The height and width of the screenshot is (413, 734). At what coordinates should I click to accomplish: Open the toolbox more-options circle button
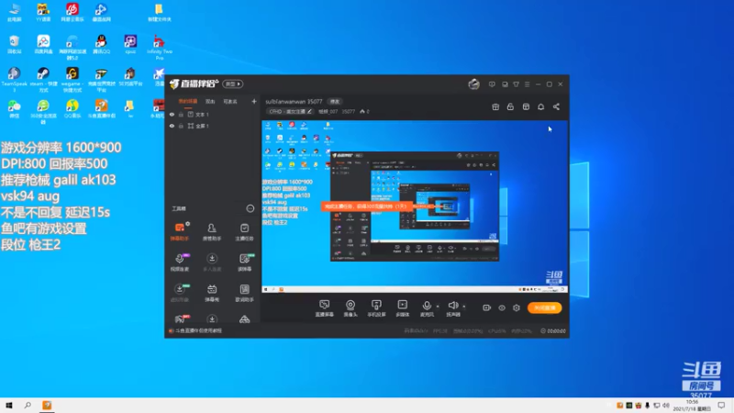pos(250,208)
